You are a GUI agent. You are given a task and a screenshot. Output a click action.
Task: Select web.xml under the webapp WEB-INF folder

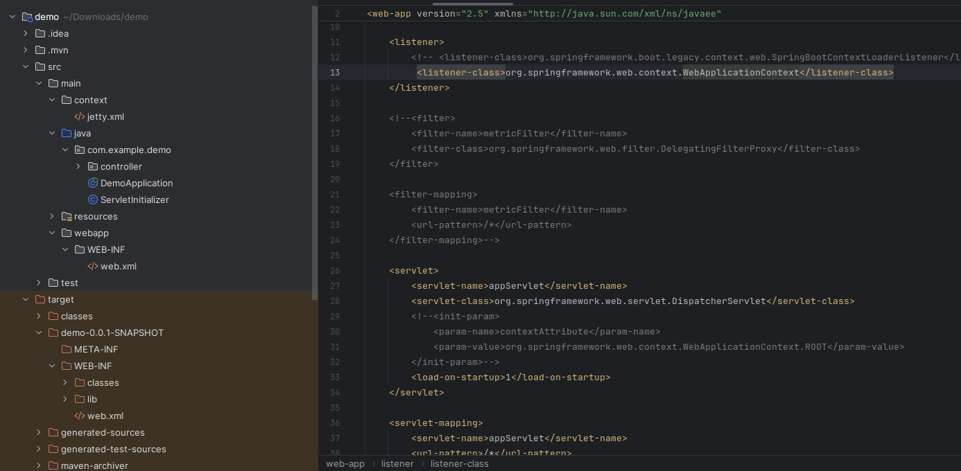[x=119, y=267]
